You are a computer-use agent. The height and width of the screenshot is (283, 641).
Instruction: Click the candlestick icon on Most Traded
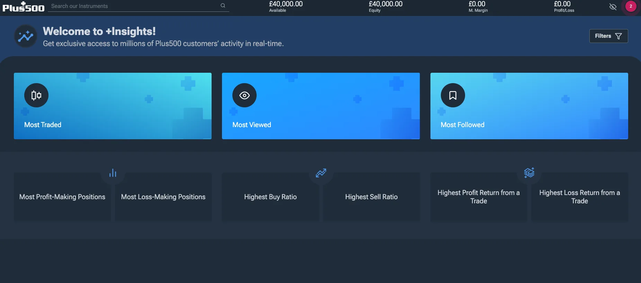point(36,95)
